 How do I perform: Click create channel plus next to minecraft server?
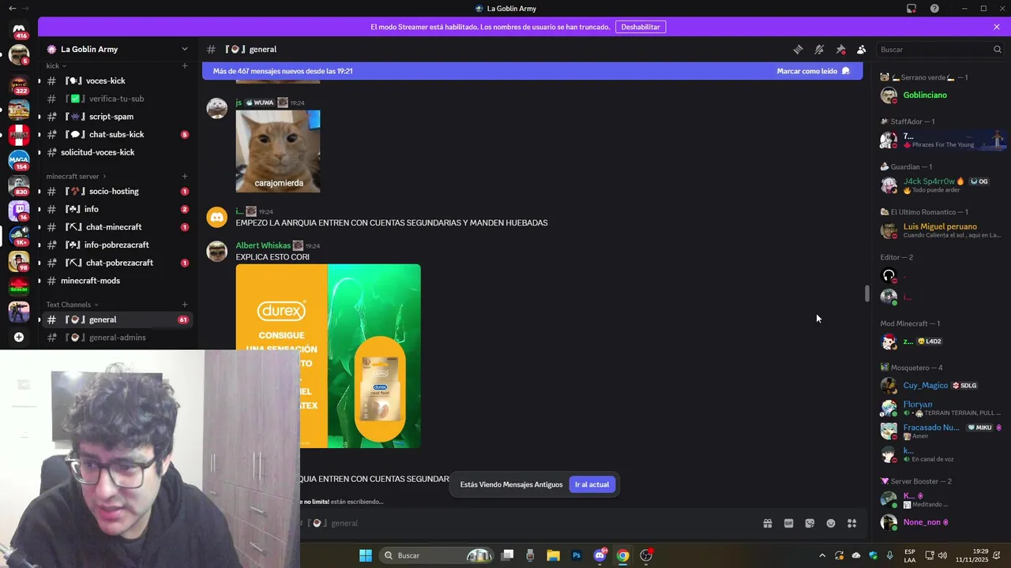pyautogui.click(x=185, y=176)
